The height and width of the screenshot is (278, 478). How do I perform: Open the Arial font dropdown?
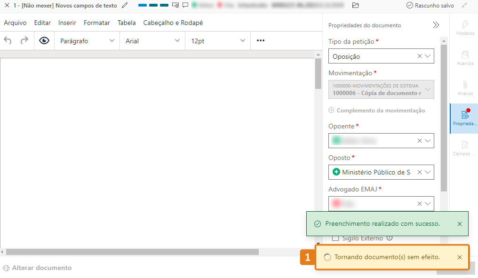click(152, 41)
